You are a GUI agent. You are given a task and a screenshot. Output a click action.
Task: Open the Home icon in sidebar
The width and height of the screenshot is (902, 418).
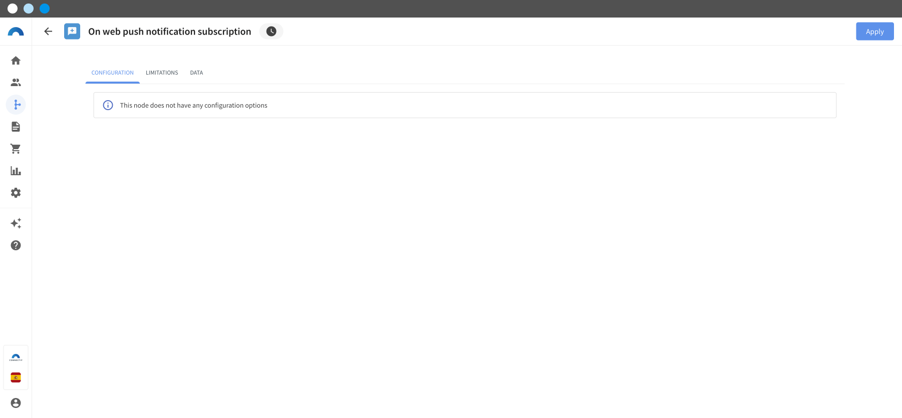pos(16,61)
